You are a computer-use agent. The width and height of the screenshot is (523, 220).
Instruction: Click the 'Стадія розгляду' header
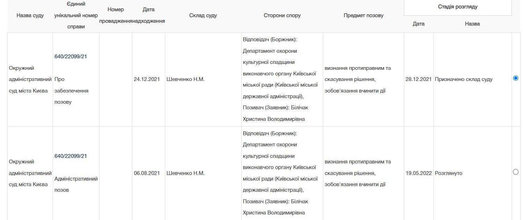(x=457, y=6)
